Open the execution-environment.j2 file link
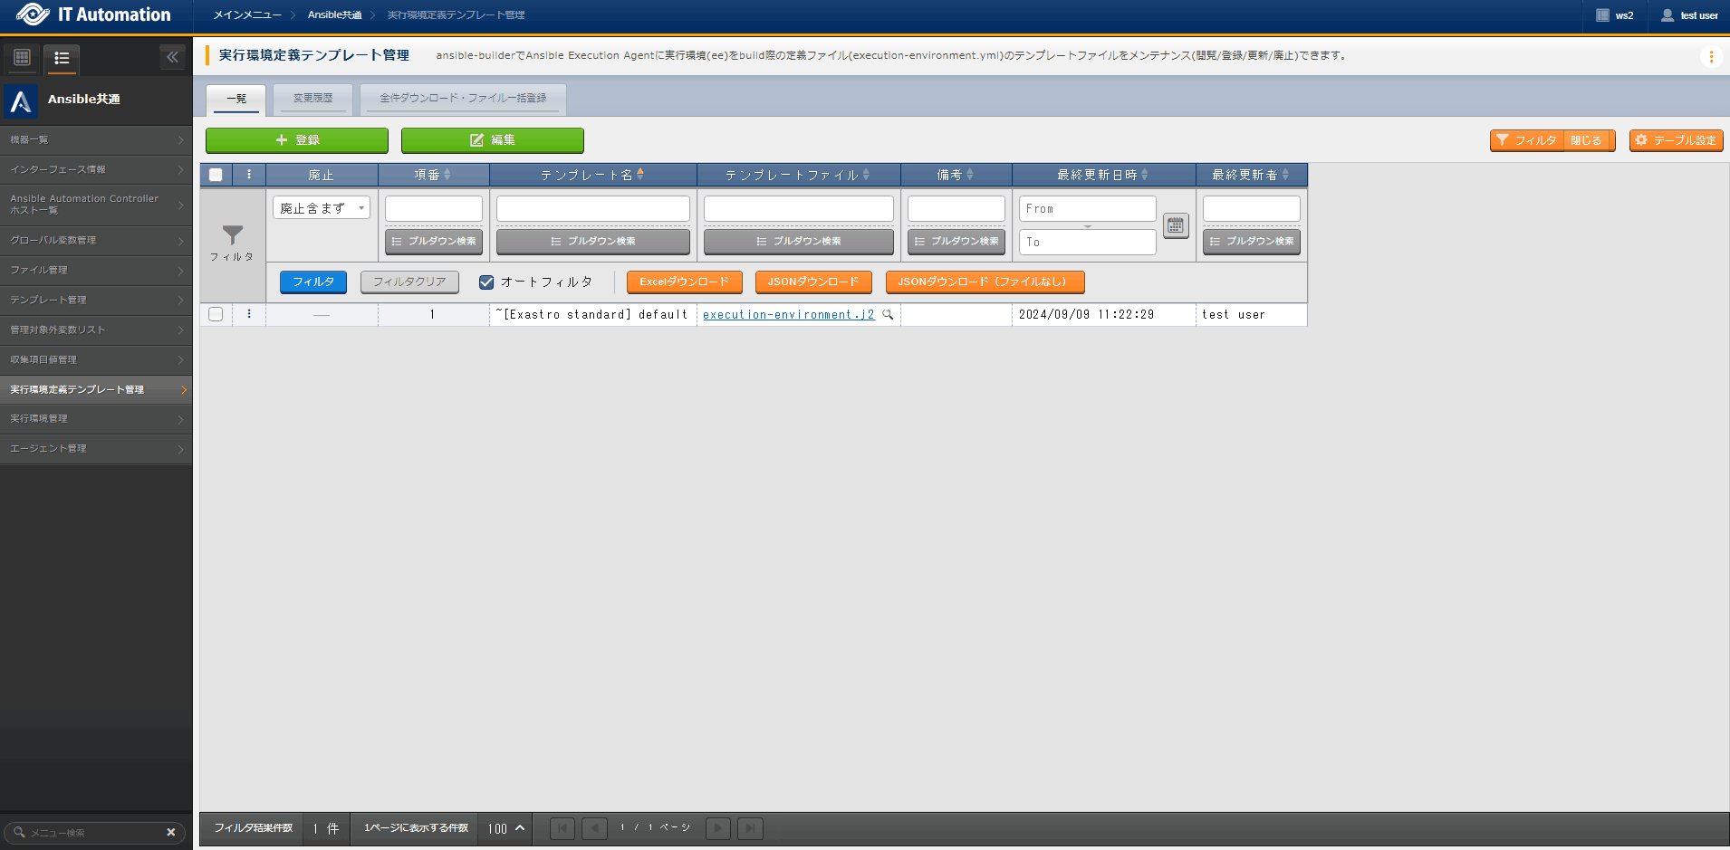Screen dimensions: 1730x850 coord(788,315)
